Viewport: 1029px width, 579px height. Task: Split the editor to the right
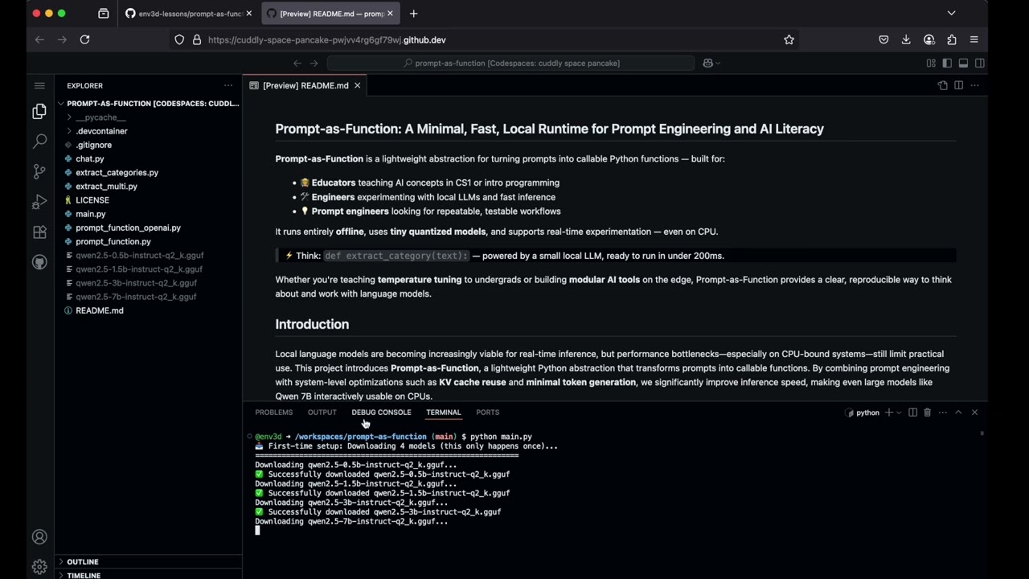(x=958, y=85)
